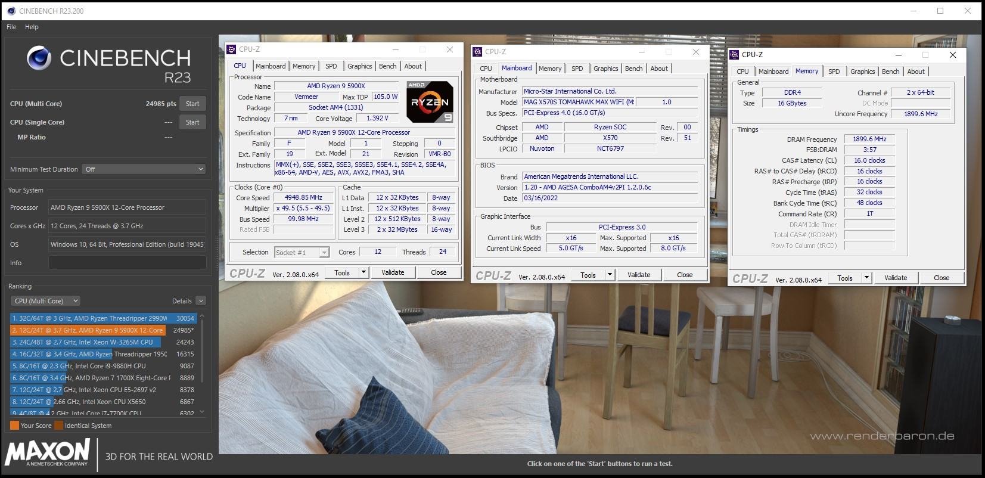The width and height of the screenshot is (985, 478).
Task: Open the File menu
Action: click(11, 27)
